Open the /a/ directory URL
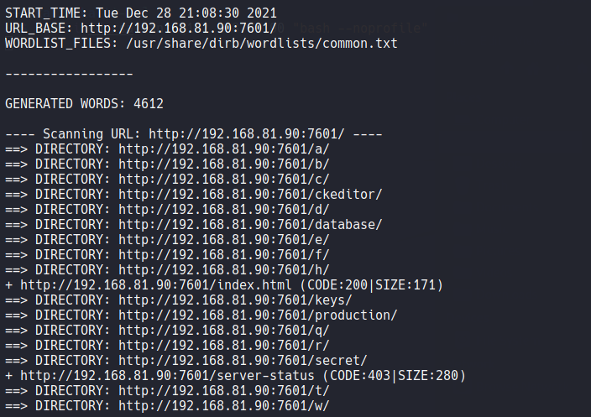The height and width of the screenshot is (417, 591). click(x=223, y=149)
